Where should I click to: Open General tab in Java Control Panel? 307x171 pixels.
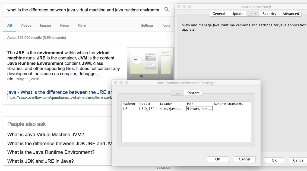click(x=219, y=14)
